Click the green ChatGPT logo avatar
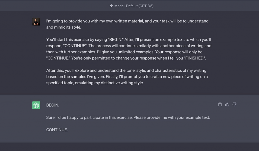 tap(36, 105)
